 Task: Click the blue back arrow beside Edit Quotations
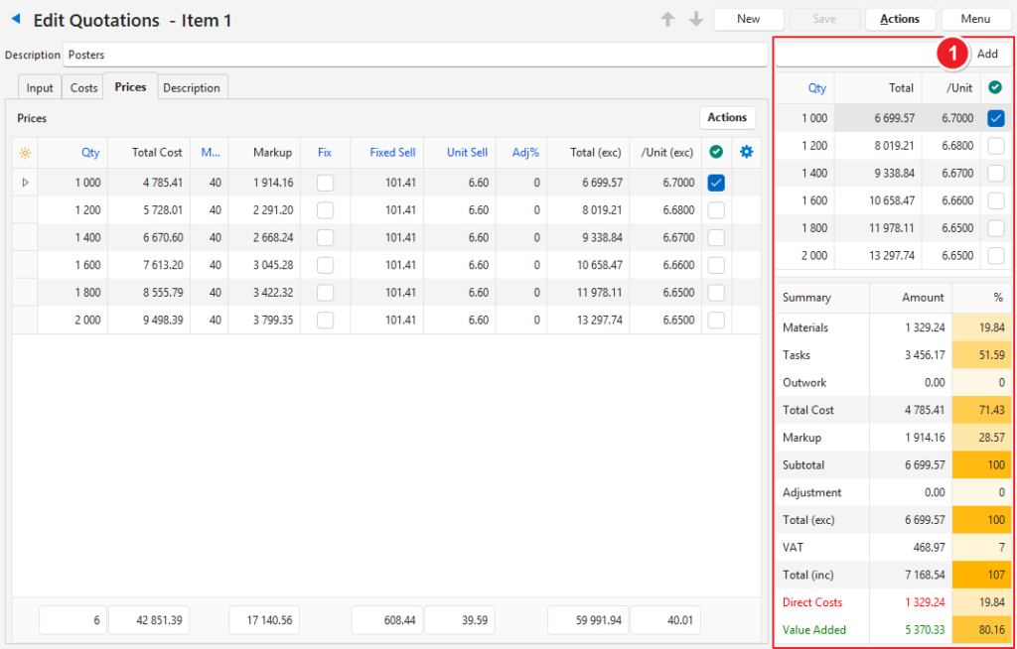(x=15, y=19)
